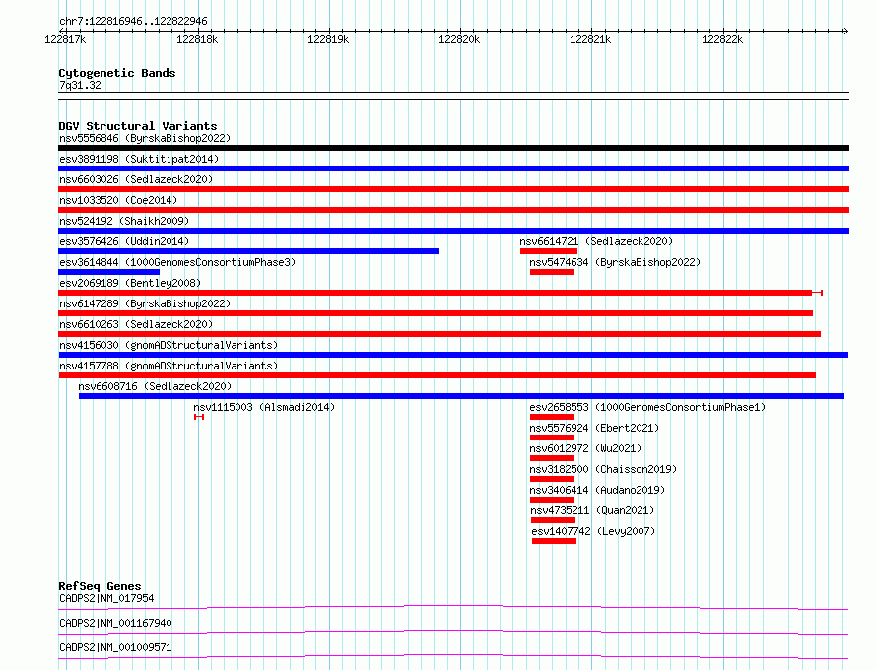Screen dimensions: 877x670
Task: Click the red nsv3182500 variant bar
Action: pos(552,479)
